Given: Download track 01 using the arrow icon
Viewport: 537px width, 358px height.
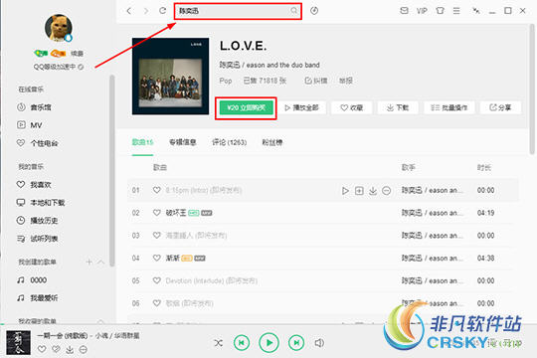Looking at the screenshot, I should tap(373, 191).
